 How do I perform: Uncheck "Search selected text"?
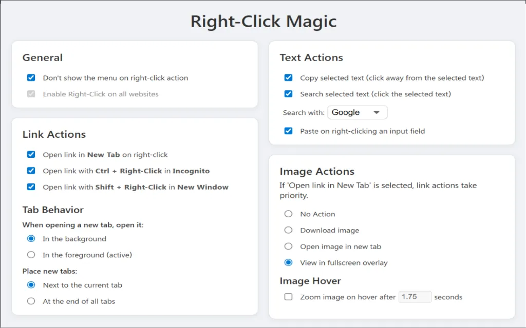pos(288,94)
